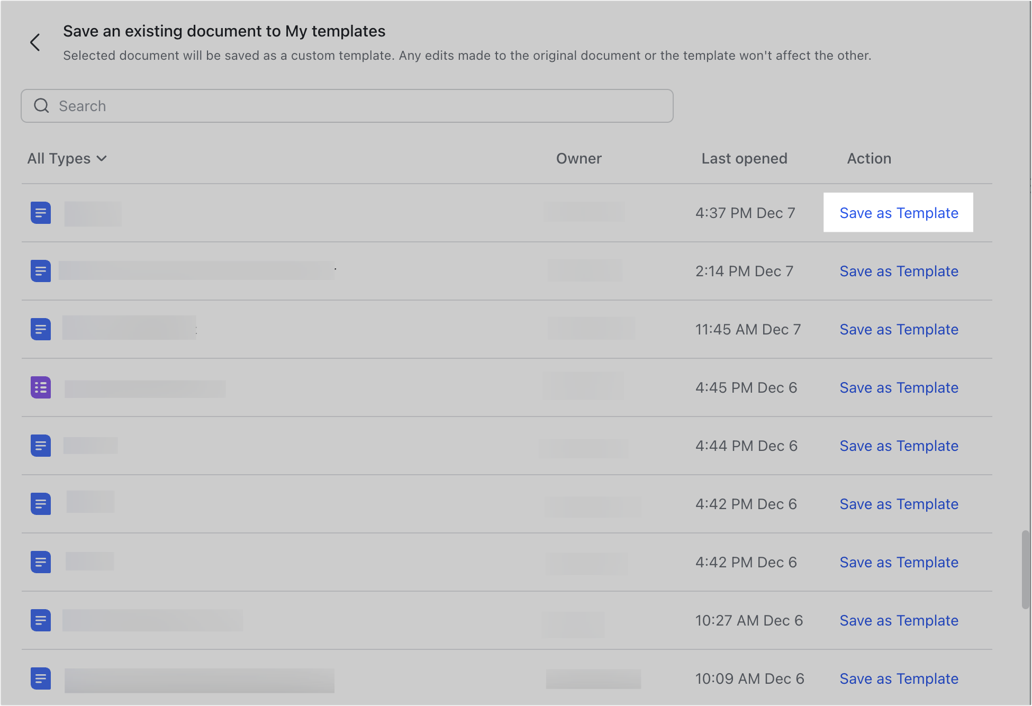Click the highlighted Save as Template button

pyautogui.click(x=898, y=213)
